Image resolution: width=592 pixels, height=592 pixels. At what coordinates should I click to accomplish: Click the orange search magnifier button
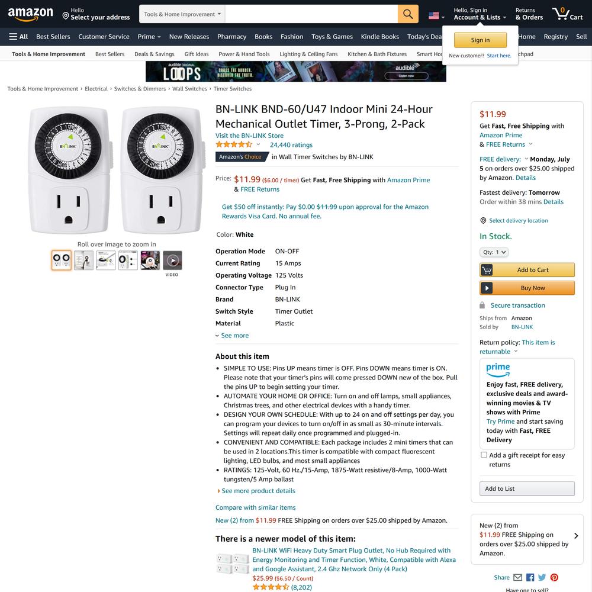coord(408,14)
